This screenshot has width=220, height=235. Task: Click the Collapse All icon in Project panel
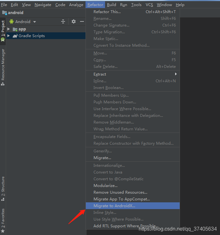click(x=63, y=21)
